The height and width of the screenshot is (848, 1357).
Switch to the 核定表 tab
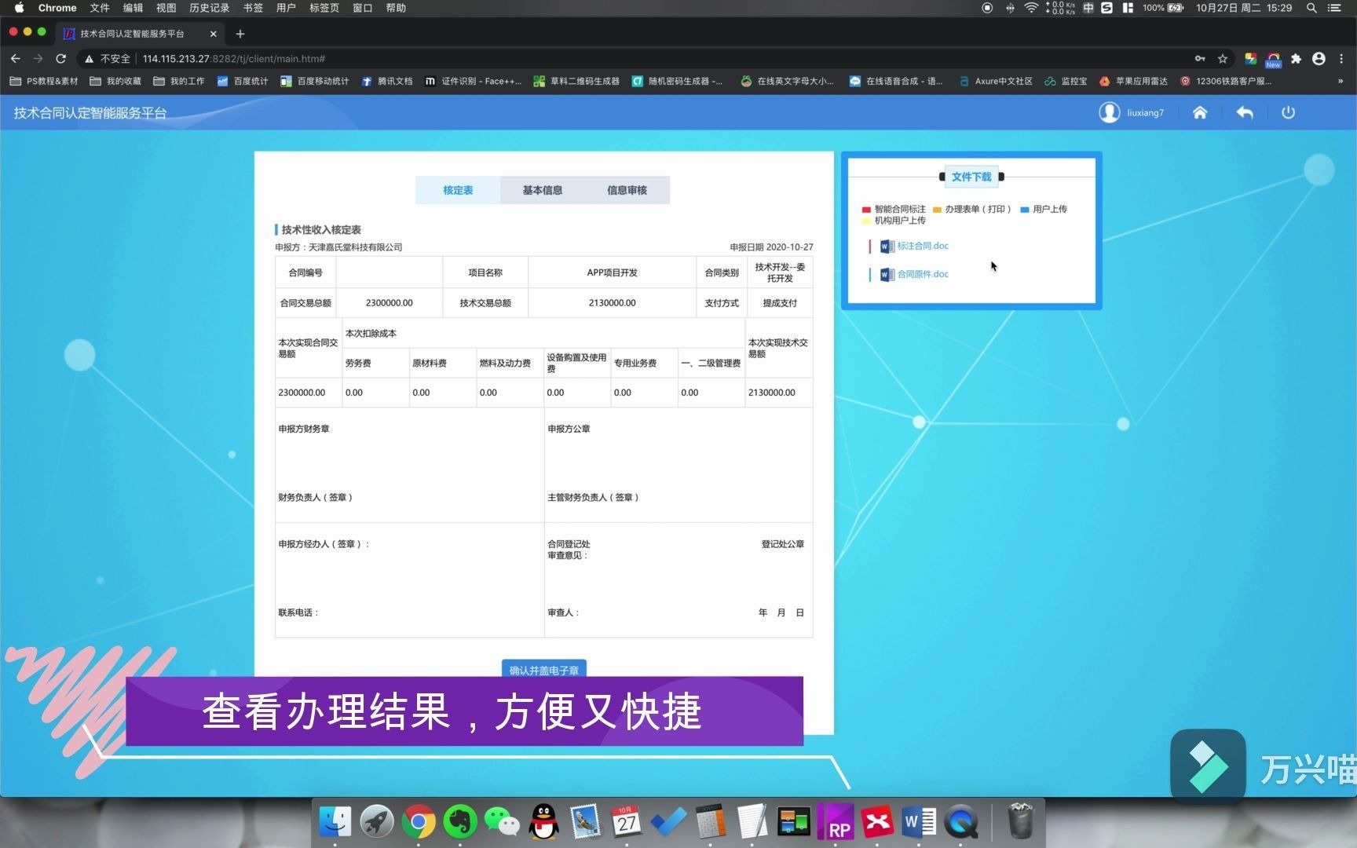tap(458, 190)
